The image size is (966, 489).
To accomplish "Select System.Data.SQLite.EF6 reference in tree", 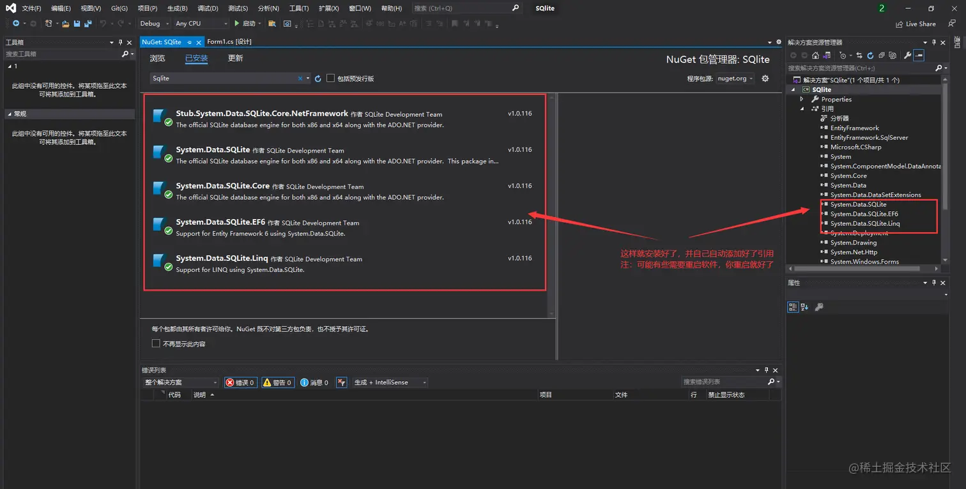I will (x=864, y=214).
